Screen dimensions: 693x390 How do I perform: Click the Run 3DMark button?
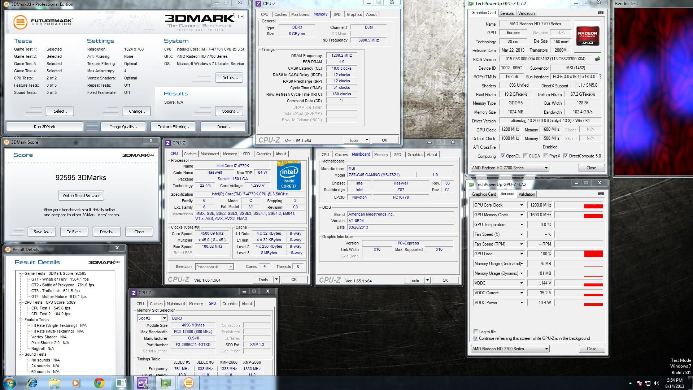click(x=44, y=127)
